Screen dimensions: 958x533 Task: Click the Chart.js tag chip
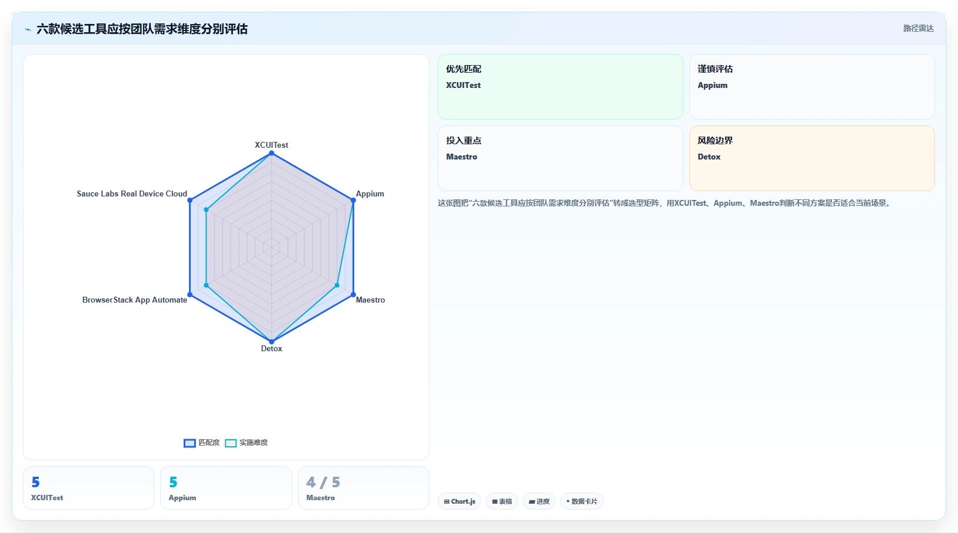click(459, 501)
